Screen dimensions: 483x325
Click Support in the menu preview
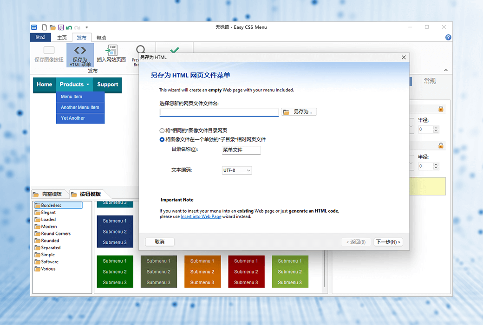coord(107,84)
